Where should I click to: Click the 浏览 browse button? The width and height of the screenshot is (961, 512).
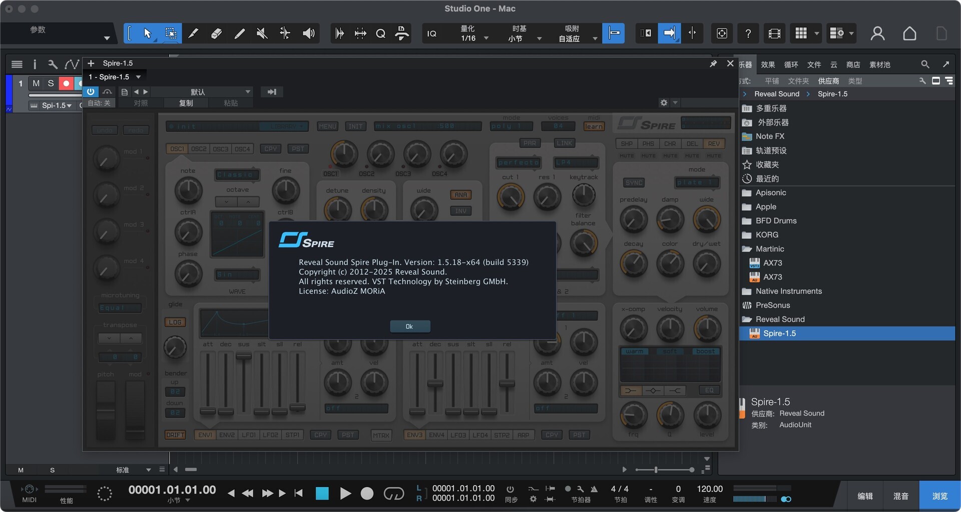939,496
